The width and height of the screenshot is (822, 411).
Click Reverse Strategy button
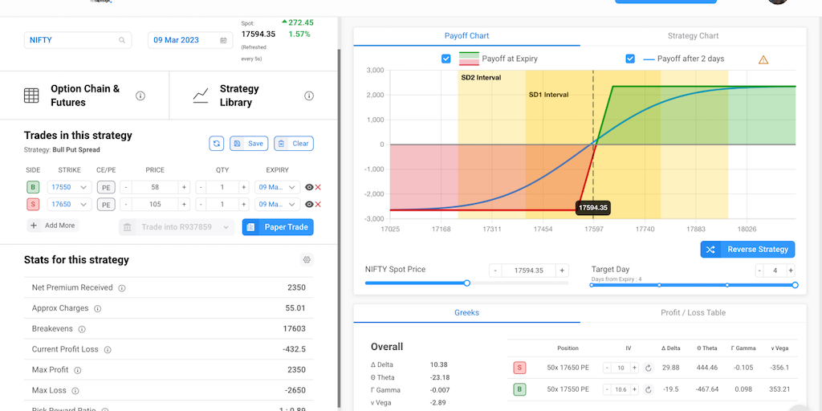pos(747,250)
